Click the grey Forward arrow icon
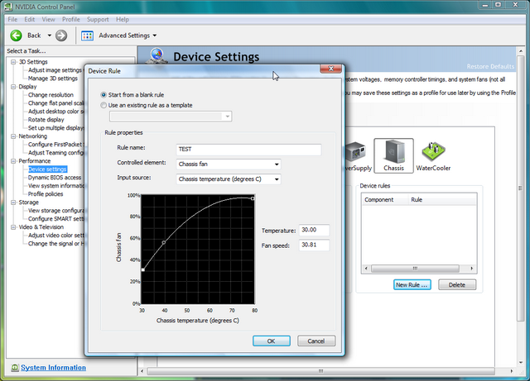The image size is (530, 381). click(x=61, y=36)
